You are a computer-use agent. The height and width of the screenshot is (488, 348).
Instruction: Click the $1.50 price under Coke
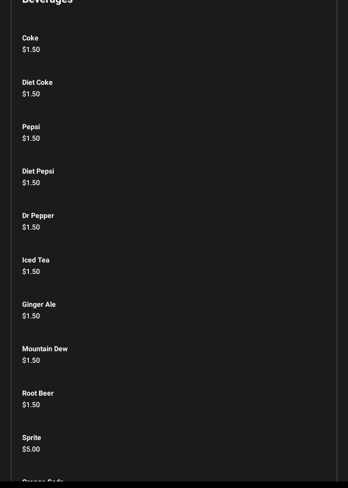[31, 50]
